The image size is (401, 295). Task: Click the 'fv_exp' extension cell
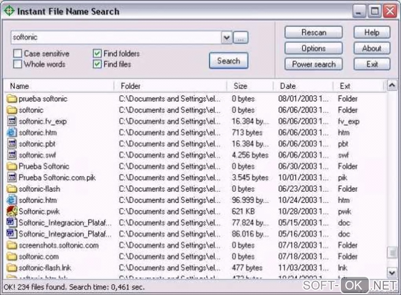[x=349, y=121]
